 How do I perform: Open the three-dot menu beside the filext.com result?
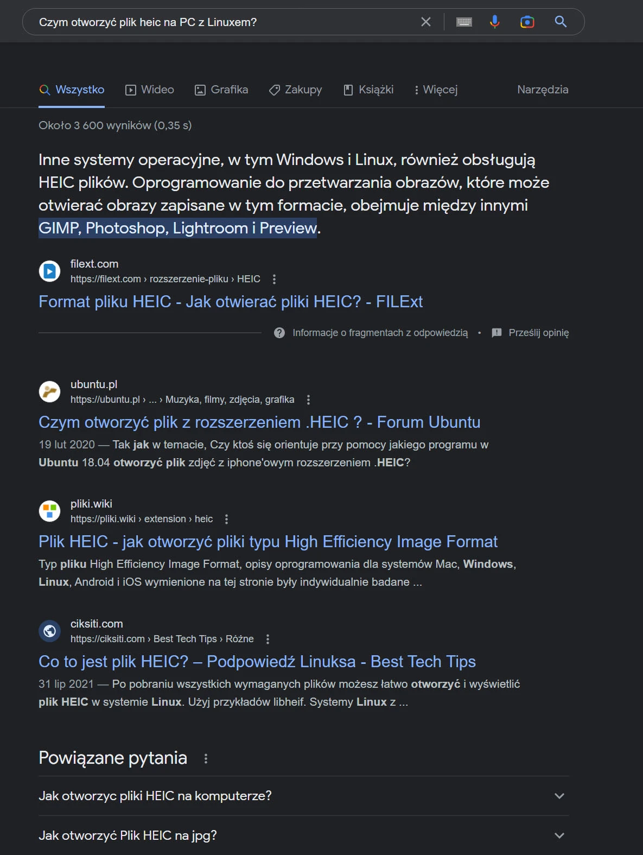[x=274, y=279]
